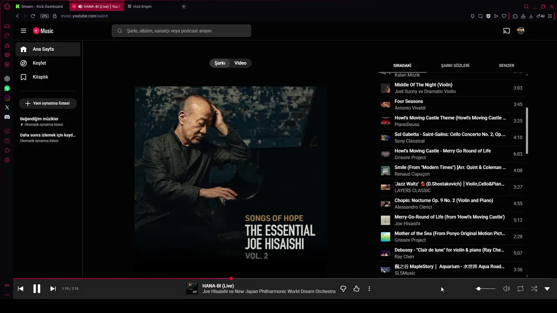Play Debussy Clair de lune queue item
The width and height of the screenshot is (557, 313).
click(452, 253)
